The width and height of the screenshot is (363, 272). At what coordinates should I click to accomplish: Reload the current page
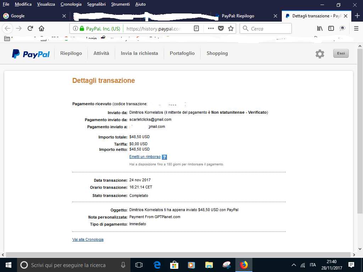click(x=30, y=28)
